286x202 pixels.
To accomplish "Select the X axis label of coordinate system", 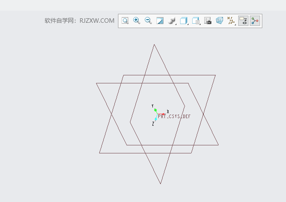I will (168, 111).
